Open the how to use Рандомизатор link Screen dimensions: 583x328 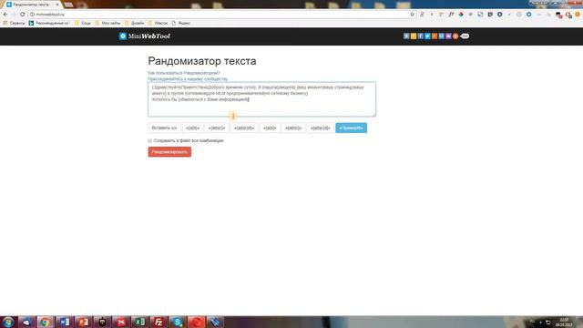coord(184,73)
